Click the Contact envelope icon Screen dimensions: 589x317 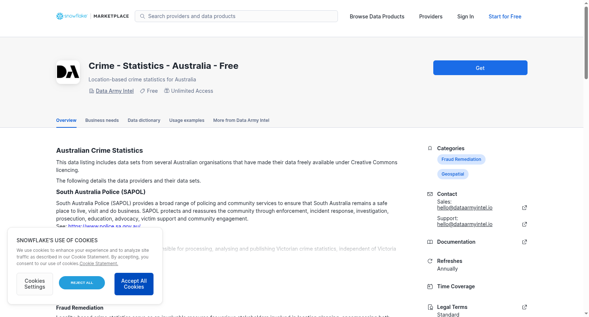pos(430,194)
